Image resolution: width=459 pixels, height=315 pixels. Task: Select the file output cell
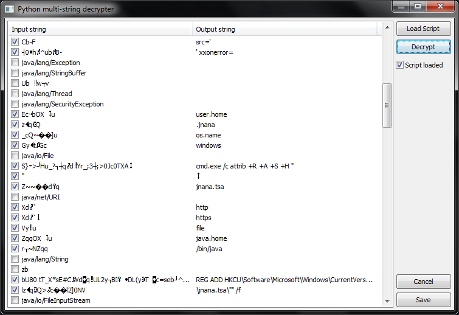[x=200, y=228]
